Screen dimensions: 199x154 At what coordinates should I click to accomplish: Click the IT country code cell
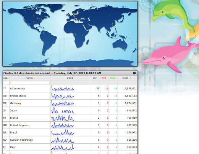tap(5, 147)
